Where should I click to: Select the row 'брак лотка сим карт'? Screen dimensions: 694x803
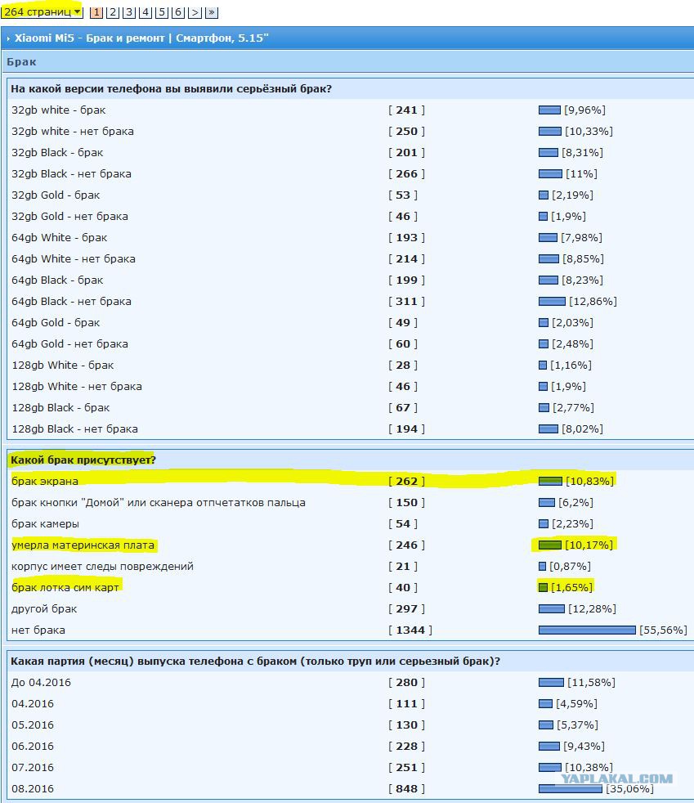(350, 587)
